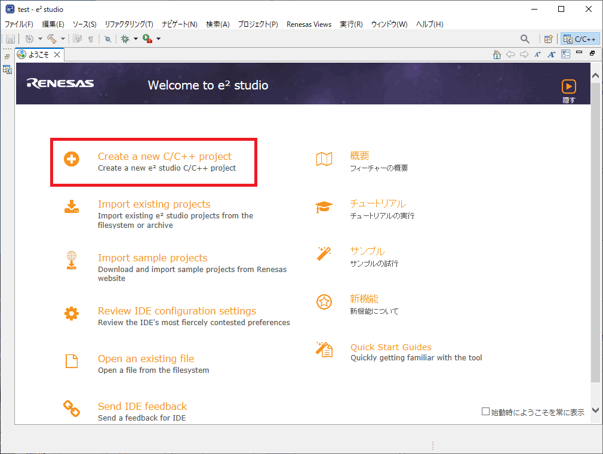Restore the Welcome view panel

point(592,53)
